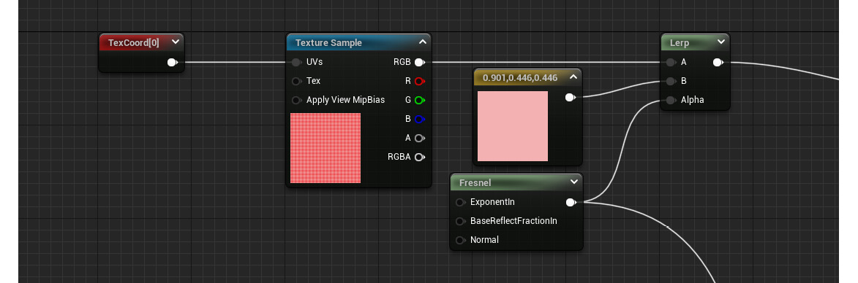Click the Lerp B input pin
Viewport: 858px width, 283px height.
(x=671, y=81)
